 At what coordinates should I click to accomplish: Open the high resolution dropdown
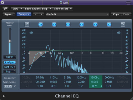pyautogui.click(x=10, y=71)
